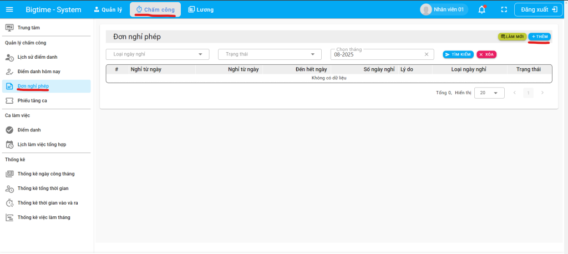Open the Trạng thái dropdown
The height and width of the screenshot is (254, 568).
(x=313, y=54)
